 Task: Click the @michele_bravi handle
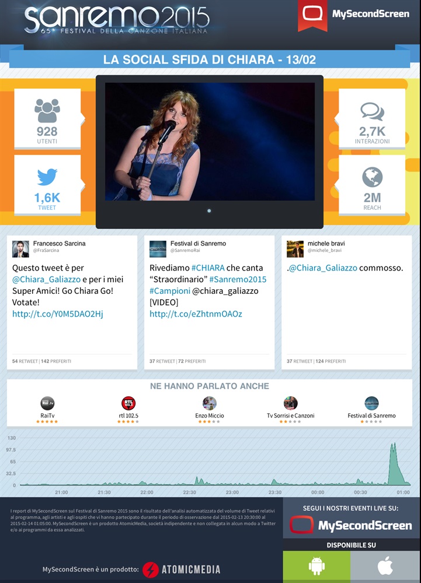click(x=325, y=251)
